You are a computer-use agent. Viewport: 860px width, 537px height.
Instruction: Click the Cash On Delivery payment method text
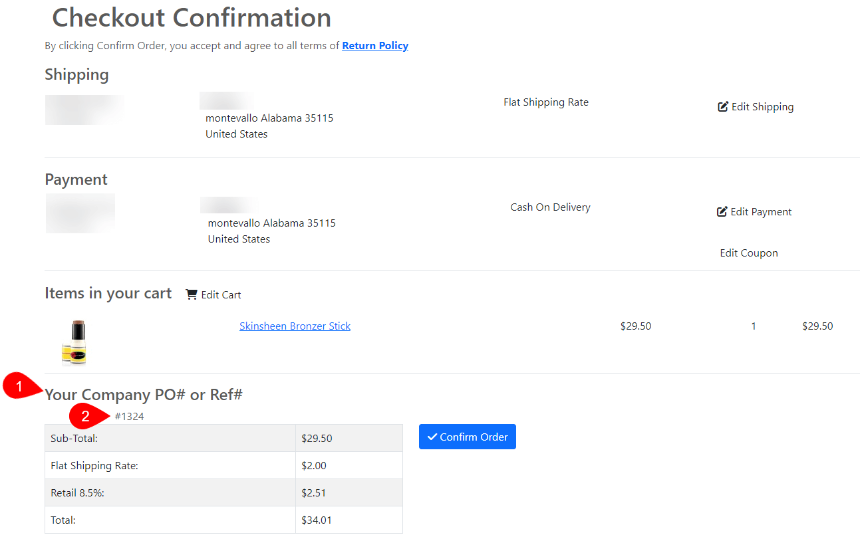point(550,207)
